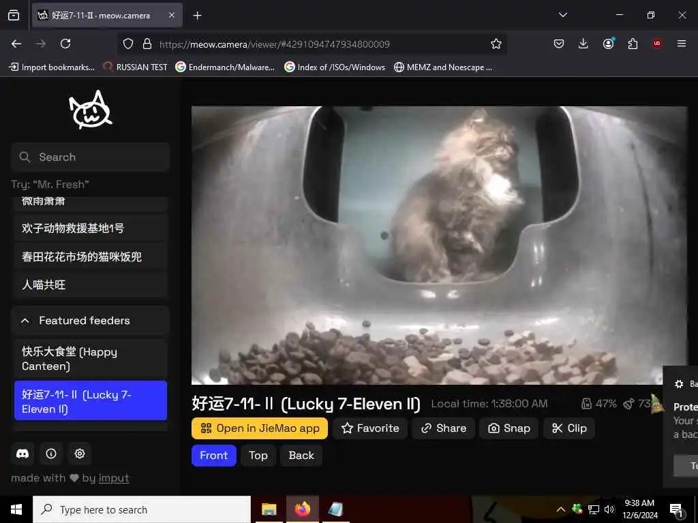
Task: Open the notepad app in taskbar
Action: pyautogui.click(x=335, y=509)
